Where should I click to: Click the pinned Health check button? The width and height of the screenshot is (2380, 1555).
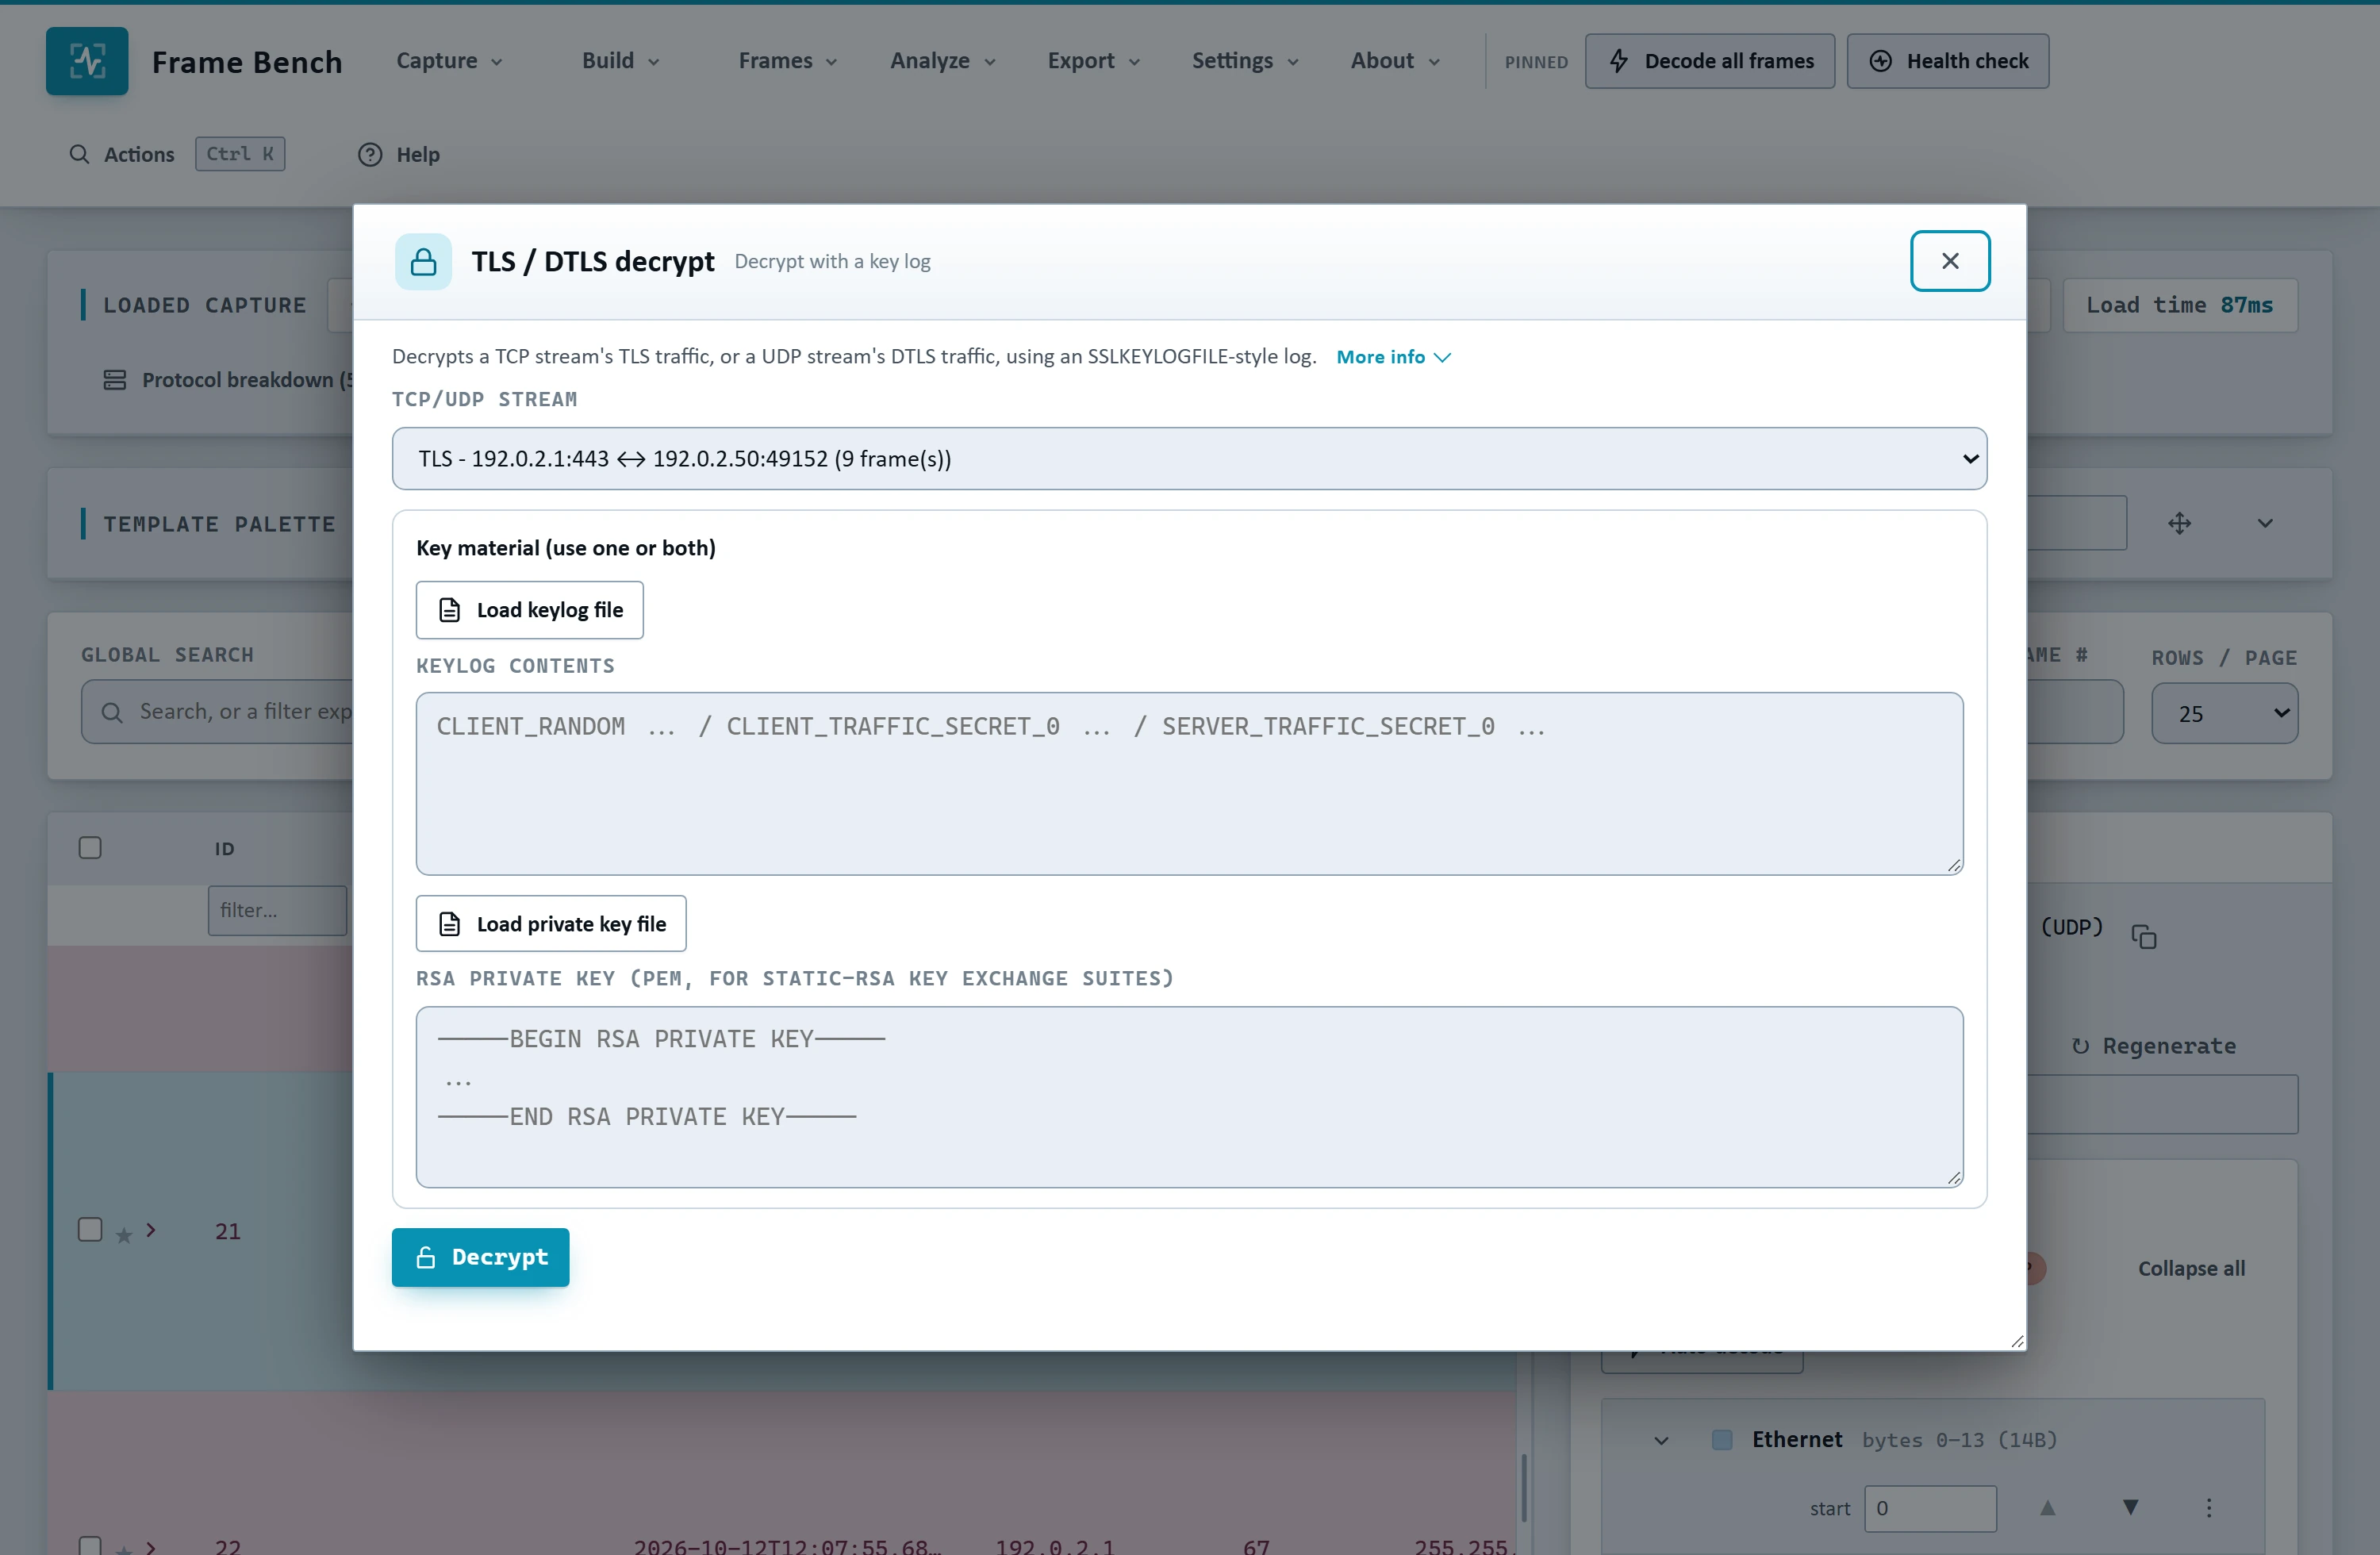(x=1947, y=61)
